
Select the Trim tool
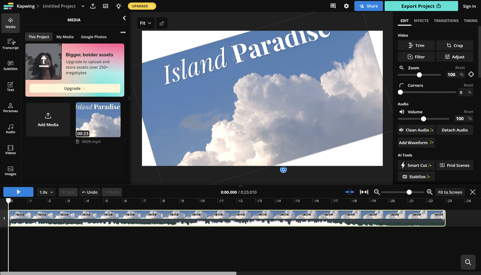[416, 45]
